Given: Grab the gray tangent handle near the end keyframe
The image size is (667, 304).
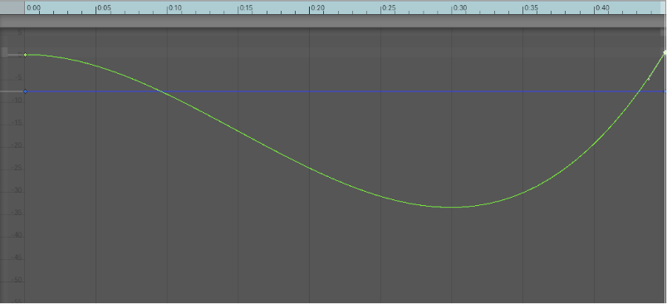Looking at the screenshot, I should pos(649,79).
